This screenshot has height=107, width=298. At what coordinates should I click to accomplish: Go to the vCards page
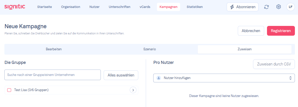pos(145,7)
